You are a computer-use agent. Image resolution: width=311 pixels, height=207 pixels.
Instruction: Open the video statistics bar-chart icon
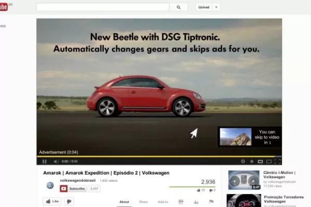tap(196, 202)
